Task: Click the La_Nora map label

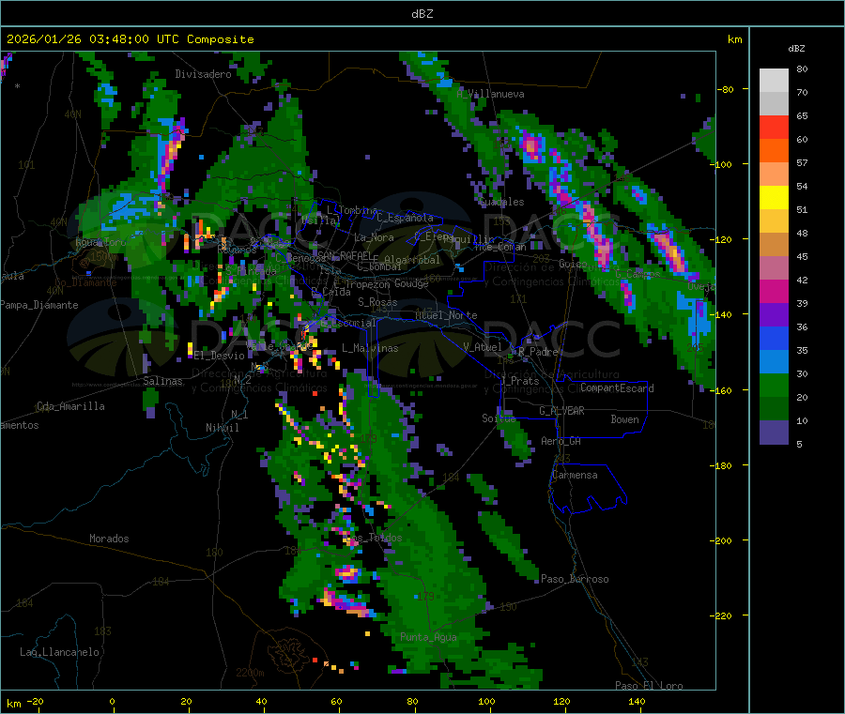Action: [374, 237]
